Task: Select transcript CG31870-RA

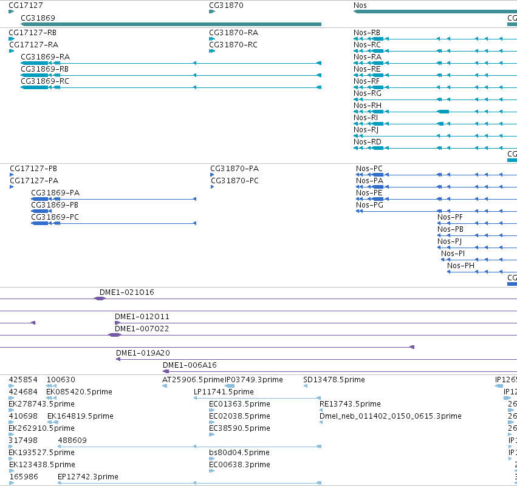Action: (x=233, y=33)
